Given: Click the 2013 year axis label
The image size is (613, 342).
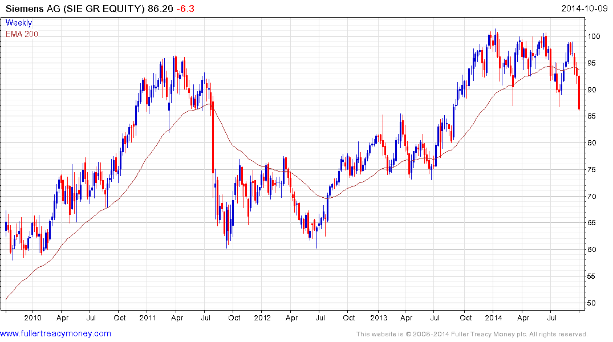Looking at the screenshot, I should click(379, 317).
